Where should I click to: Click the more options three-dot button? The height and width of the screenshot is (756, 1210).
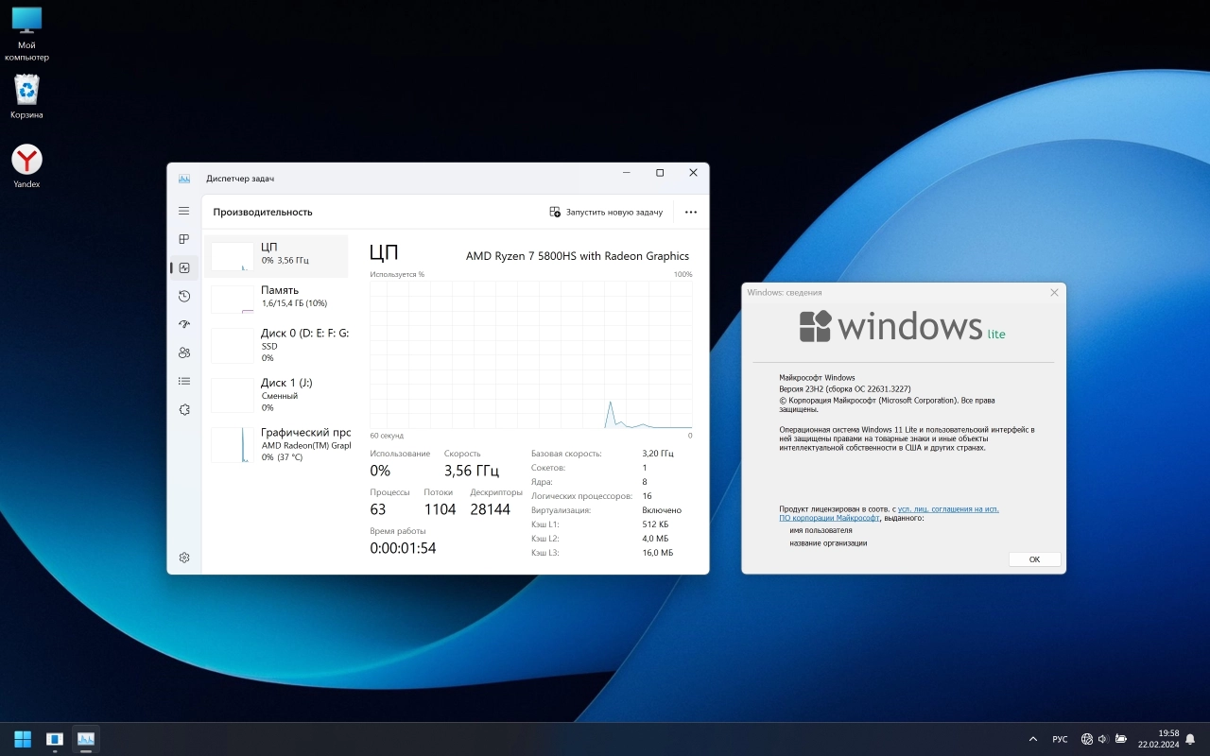coord(691,212)
